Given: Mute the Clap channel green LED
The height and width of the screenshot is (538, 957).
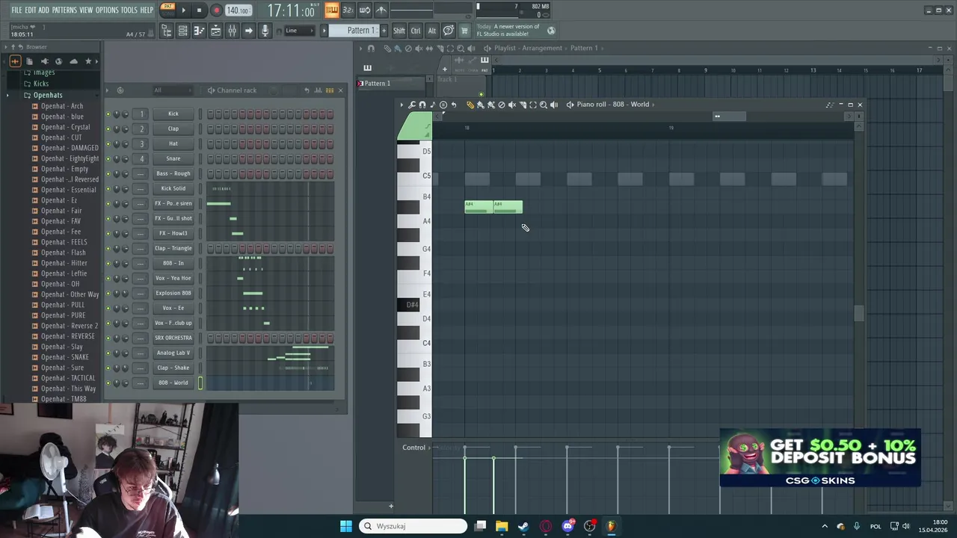Looking at the screenshot, I should click(108, 129).
